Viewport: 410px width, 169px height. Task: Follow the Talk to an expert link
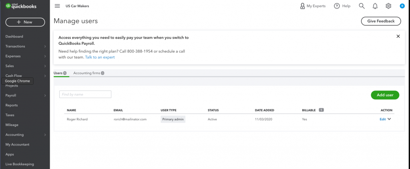click(100, 57)
